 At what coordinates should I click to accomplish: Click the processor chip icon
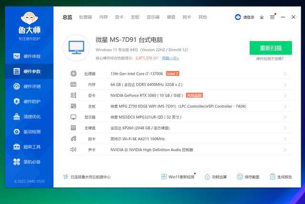[x=73, y=73]
